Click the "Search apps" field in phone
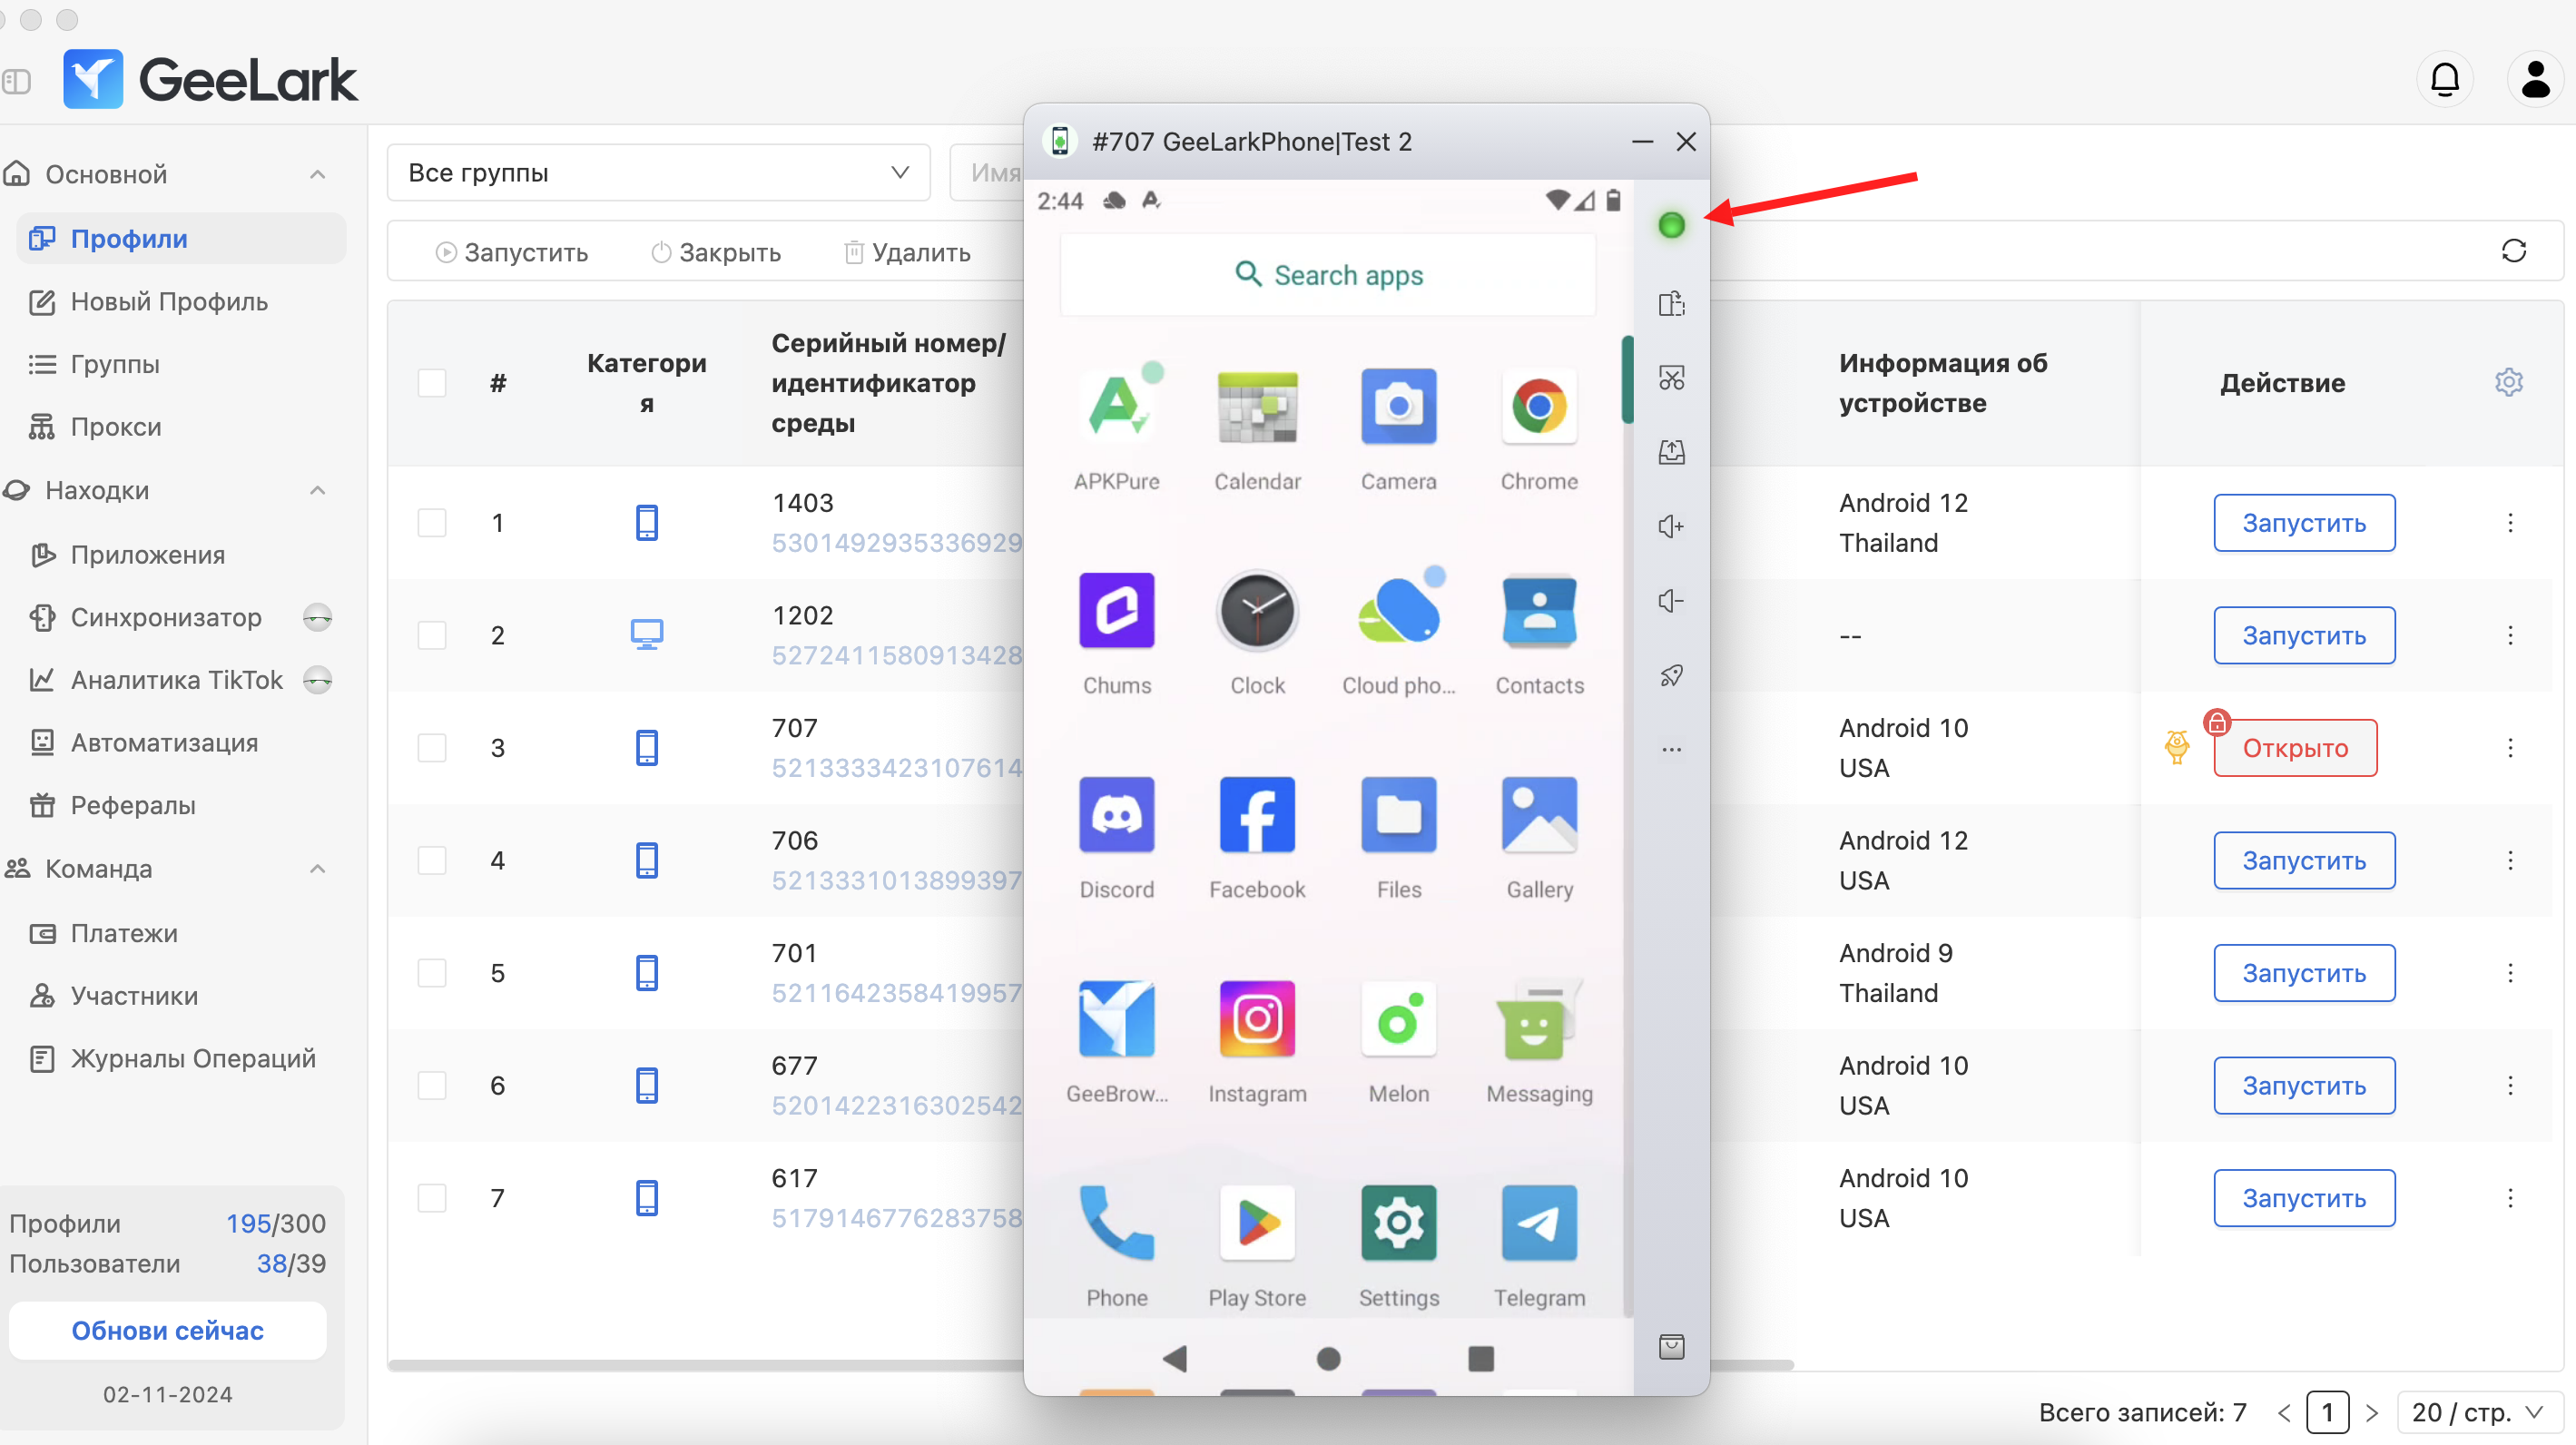2576x1445 pixels. click(x=1327, y=275)
